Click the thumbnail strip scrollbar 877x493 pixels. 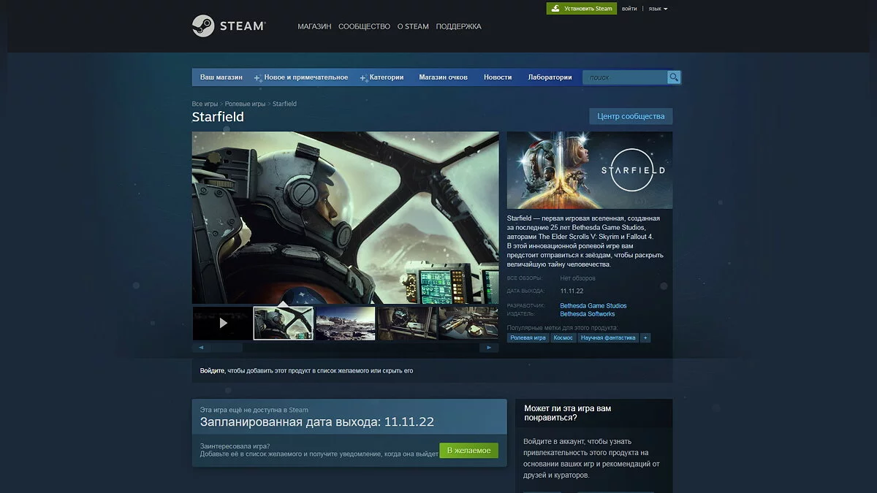[345, 348]
